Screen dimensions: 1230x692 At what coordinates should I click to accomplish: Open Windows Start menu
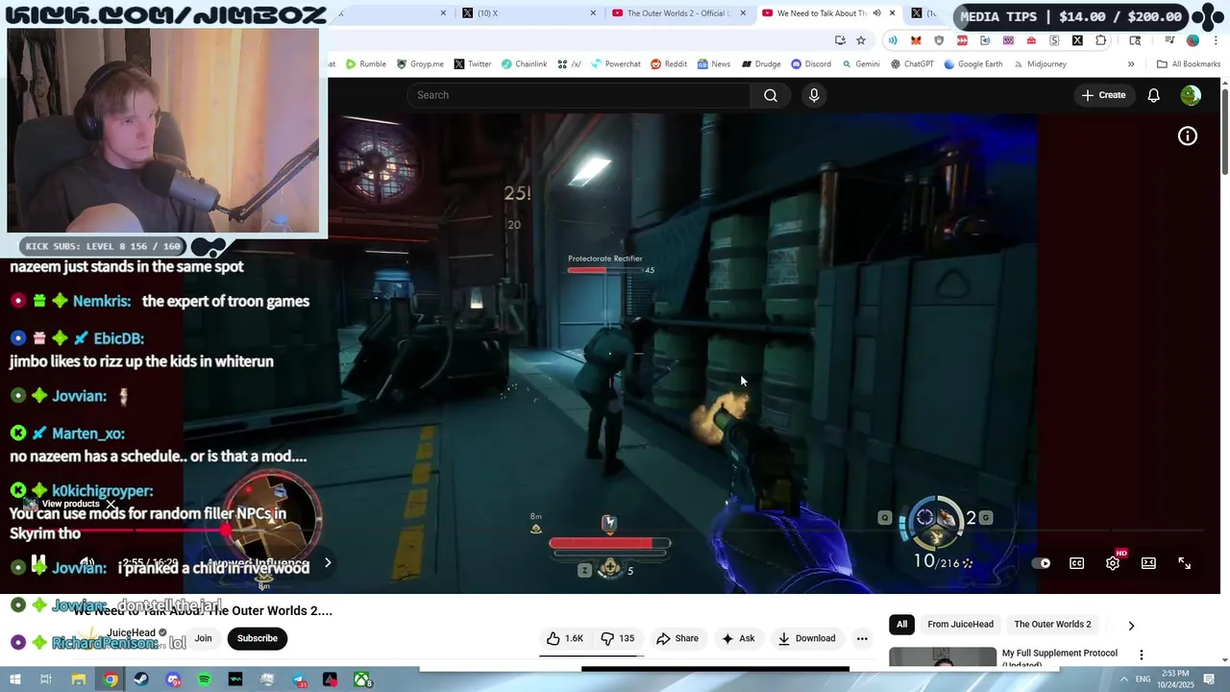point(14,680)
